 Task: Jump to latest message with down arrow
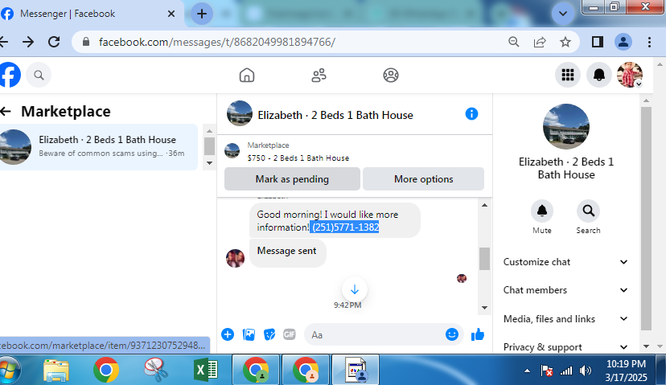click(x=355, y=289)
